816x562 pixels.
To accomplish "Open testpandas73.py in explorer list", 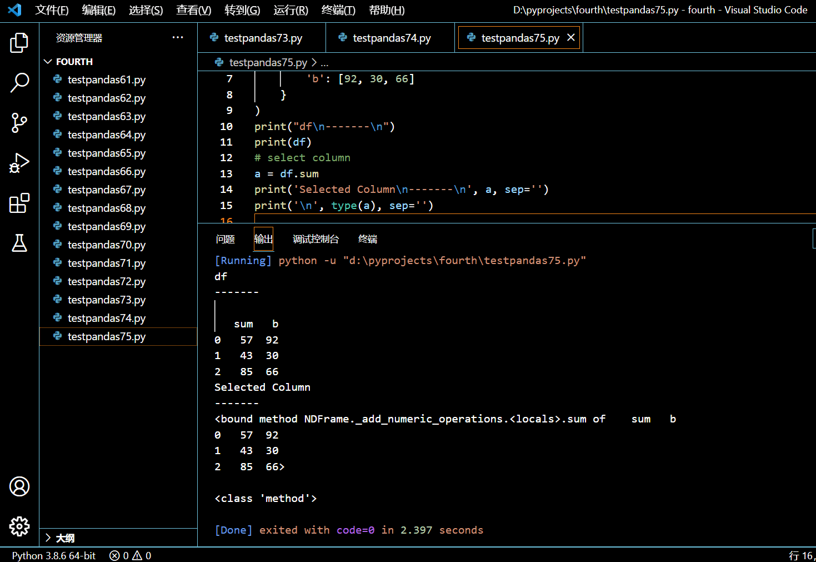I will 118,300.
